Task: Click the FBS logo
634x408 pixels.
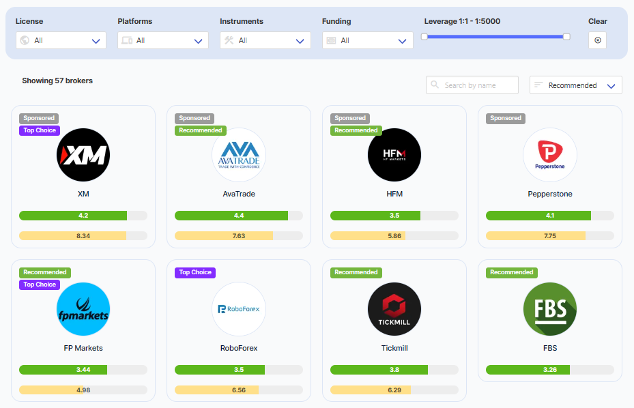Action: pyautogui.click(x=550, y=309)
